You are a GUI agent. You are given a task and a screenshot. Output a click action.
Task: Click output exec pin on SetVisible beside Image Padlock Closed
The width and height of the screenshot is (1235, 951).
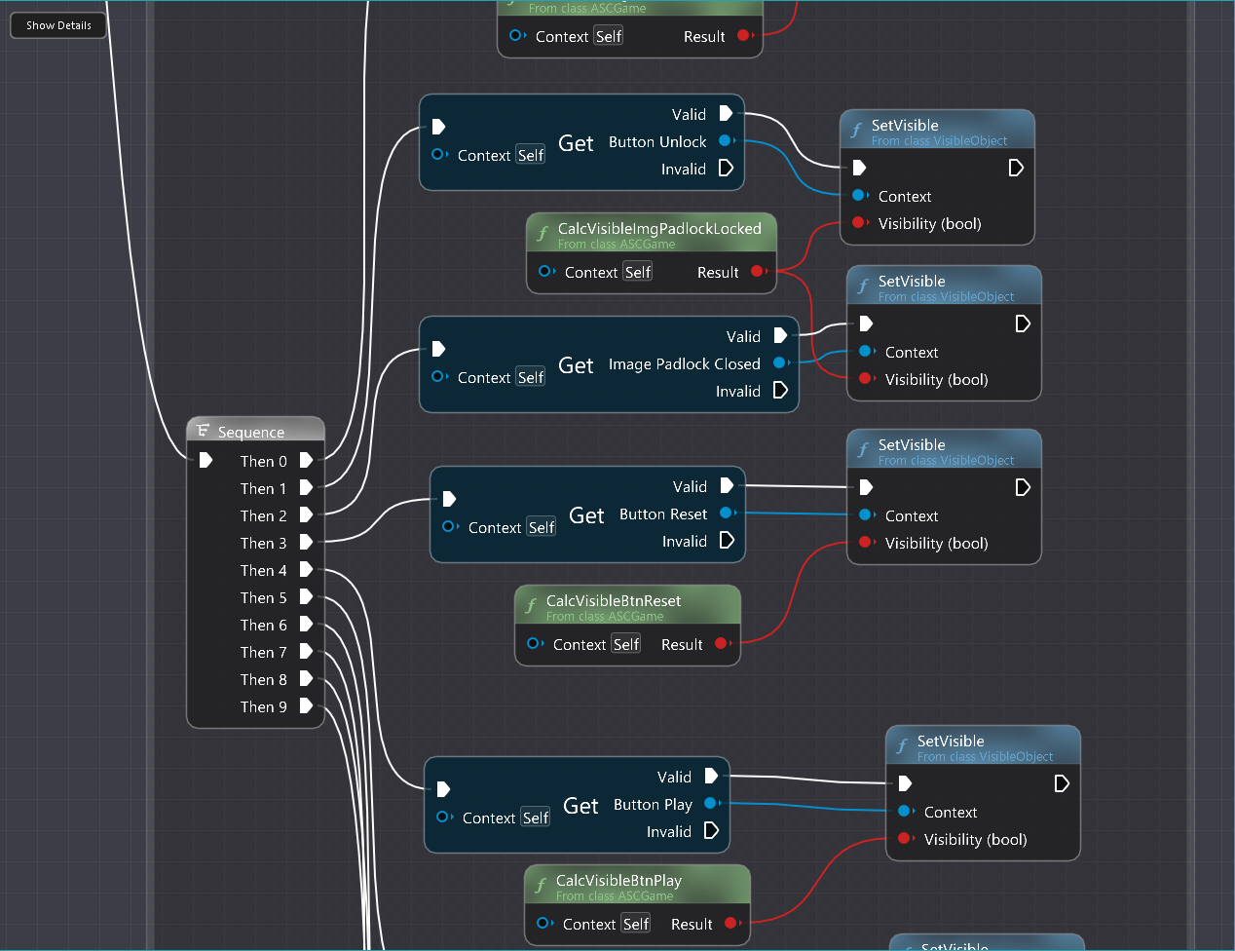(1023, 323)
